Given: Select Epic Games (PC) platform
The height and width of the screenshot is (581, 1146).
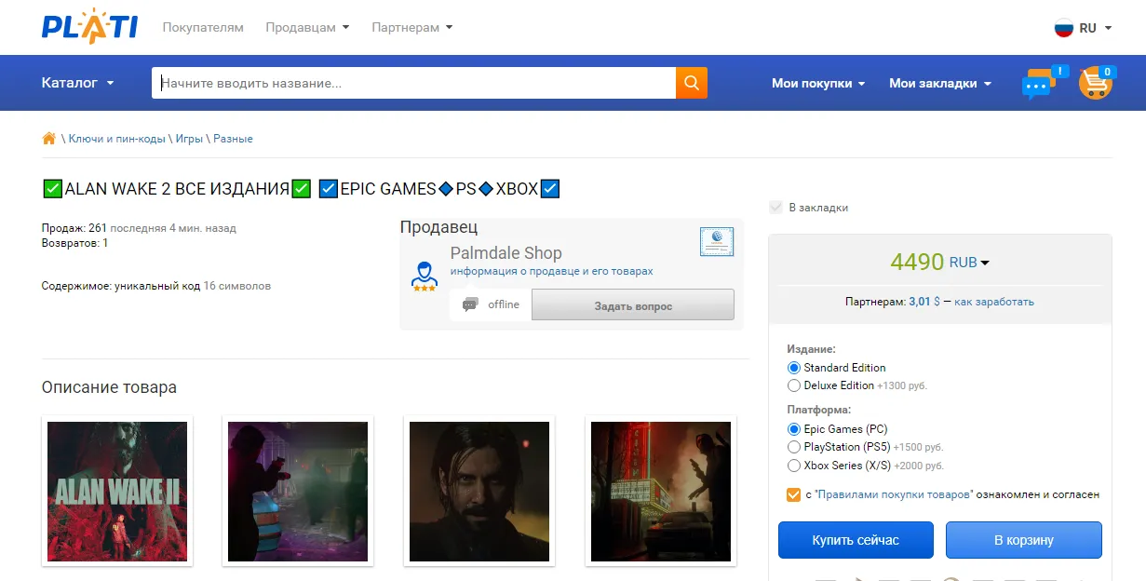Looking at the screenshot, I should (794, 429).
